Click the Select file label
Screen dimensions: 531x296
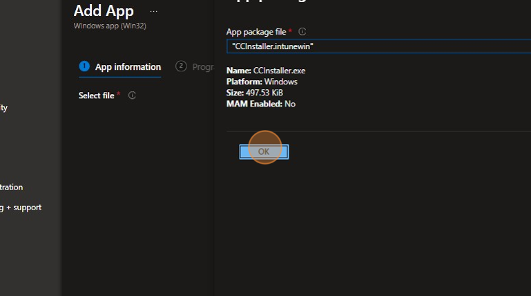(x=96, y=95)
